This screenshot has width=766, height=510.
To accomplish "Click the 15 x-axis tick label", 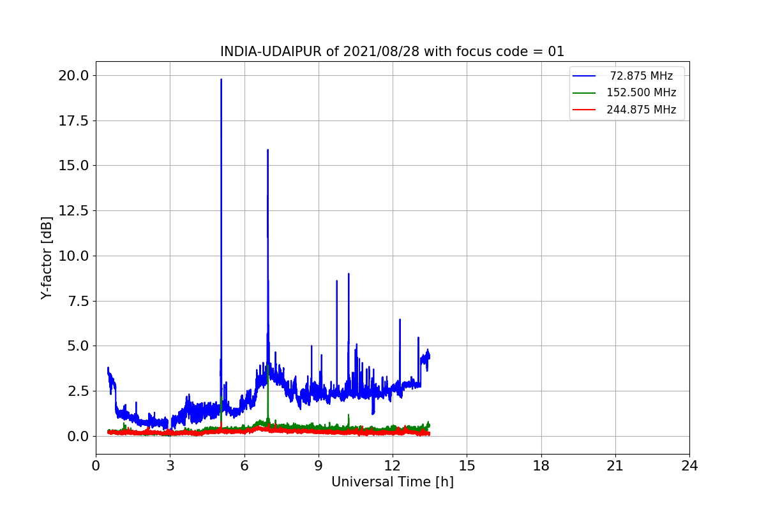I will coord(467,466).
